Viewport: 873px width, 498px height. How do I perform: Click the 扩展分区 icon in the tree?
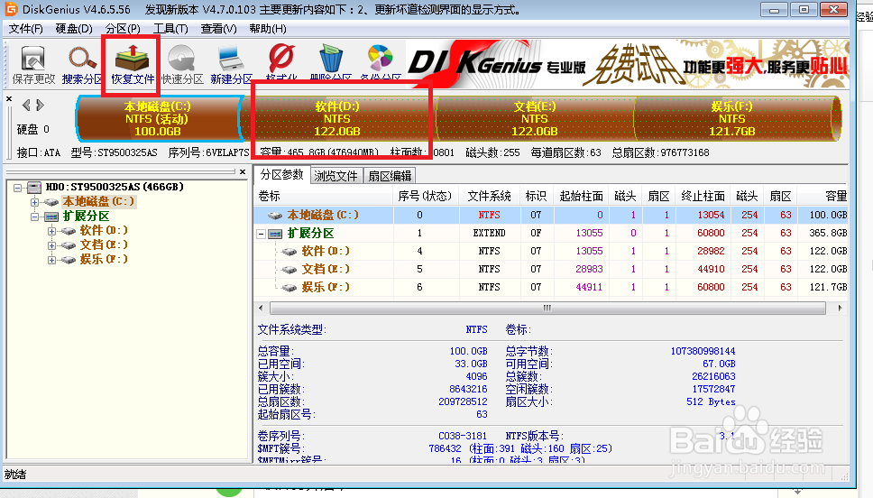[51, 217]
